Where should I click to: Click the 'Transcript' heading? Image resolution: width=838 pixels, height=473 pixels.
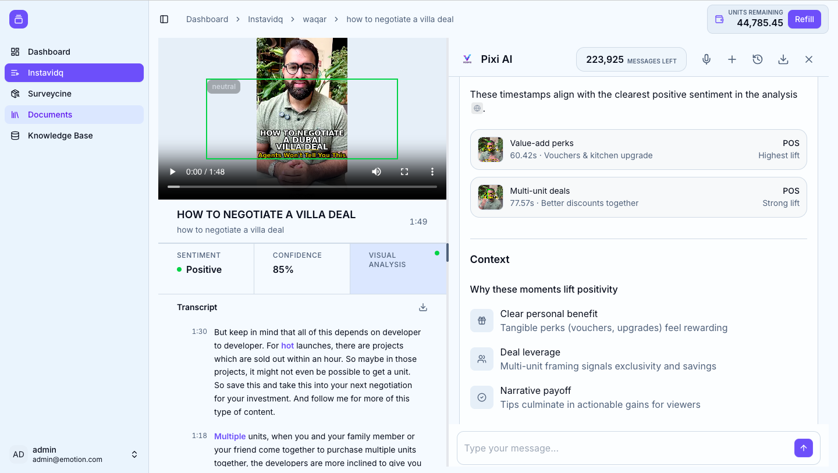pos(197,307)
